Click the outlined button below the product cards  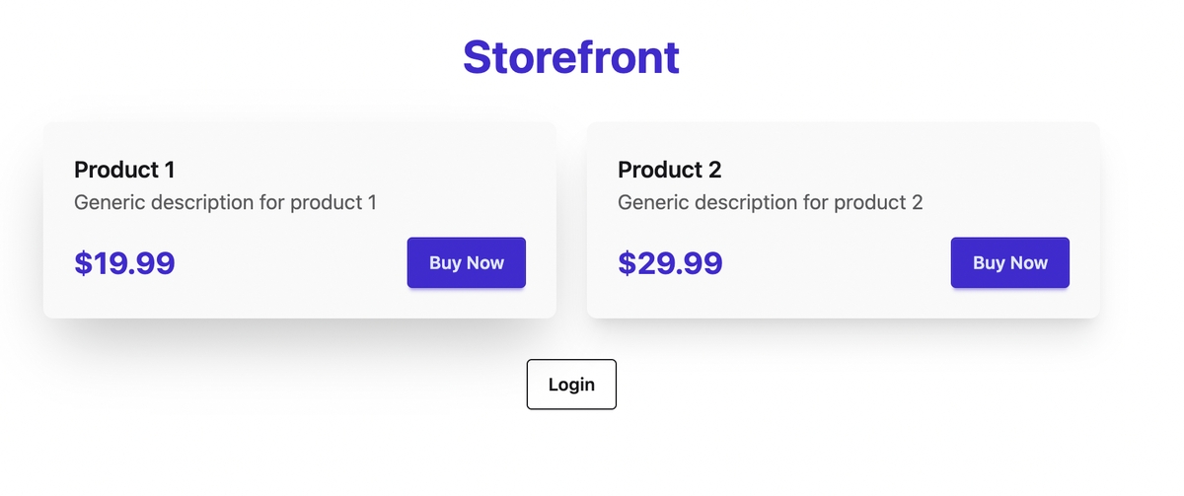coord(571,385)
